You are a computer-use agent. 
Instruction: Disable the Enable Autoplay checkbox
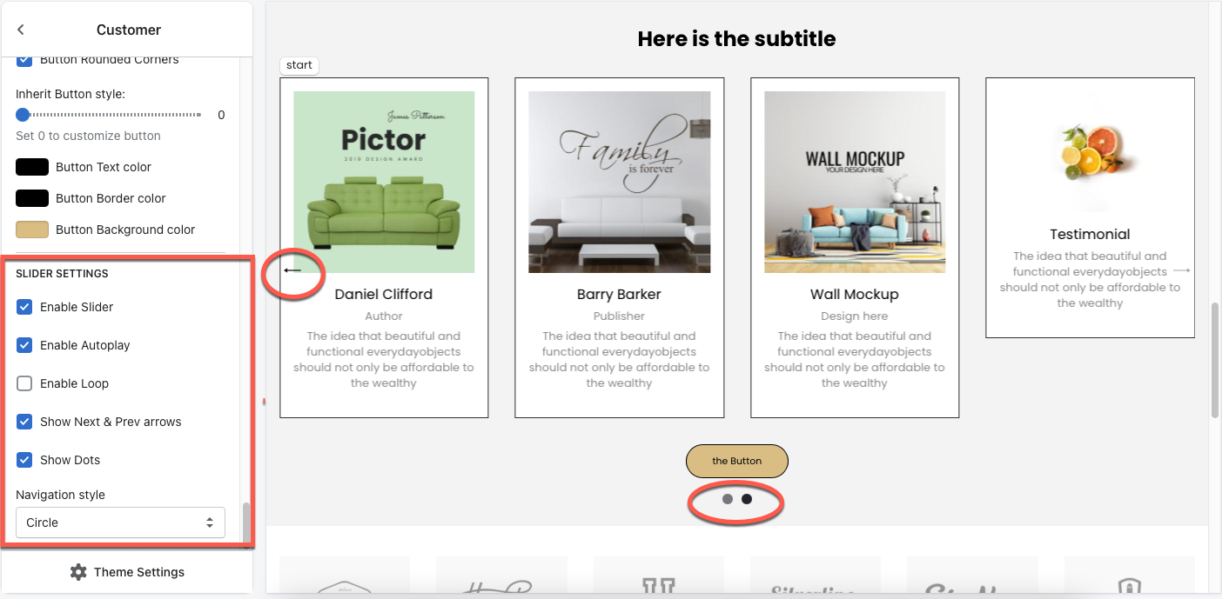(24, 345)
